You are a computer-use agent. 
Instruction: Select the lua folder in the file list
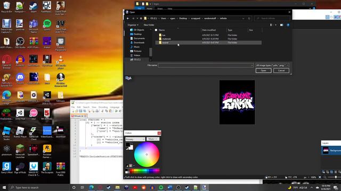point(208,35)
